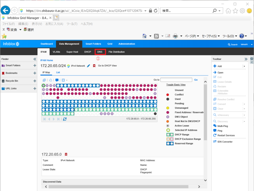
Task: Click the IPAM Home breadcrumb link
Action: point(47,60)
